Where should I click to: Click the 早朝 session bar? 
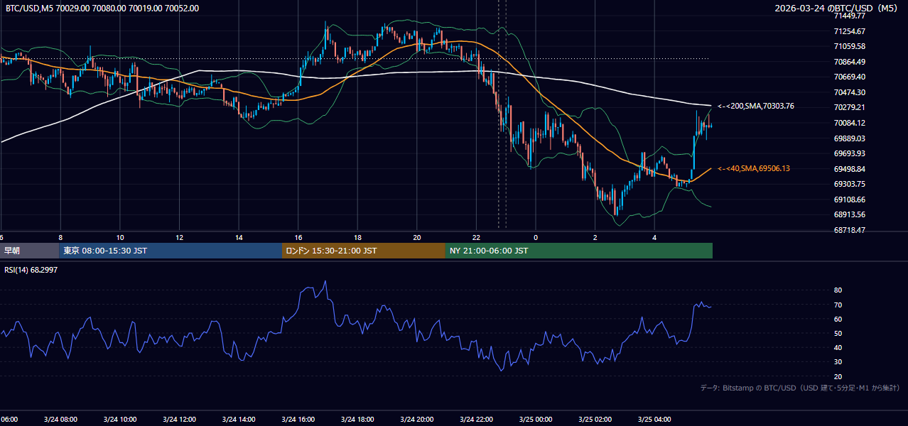[29, 251]
